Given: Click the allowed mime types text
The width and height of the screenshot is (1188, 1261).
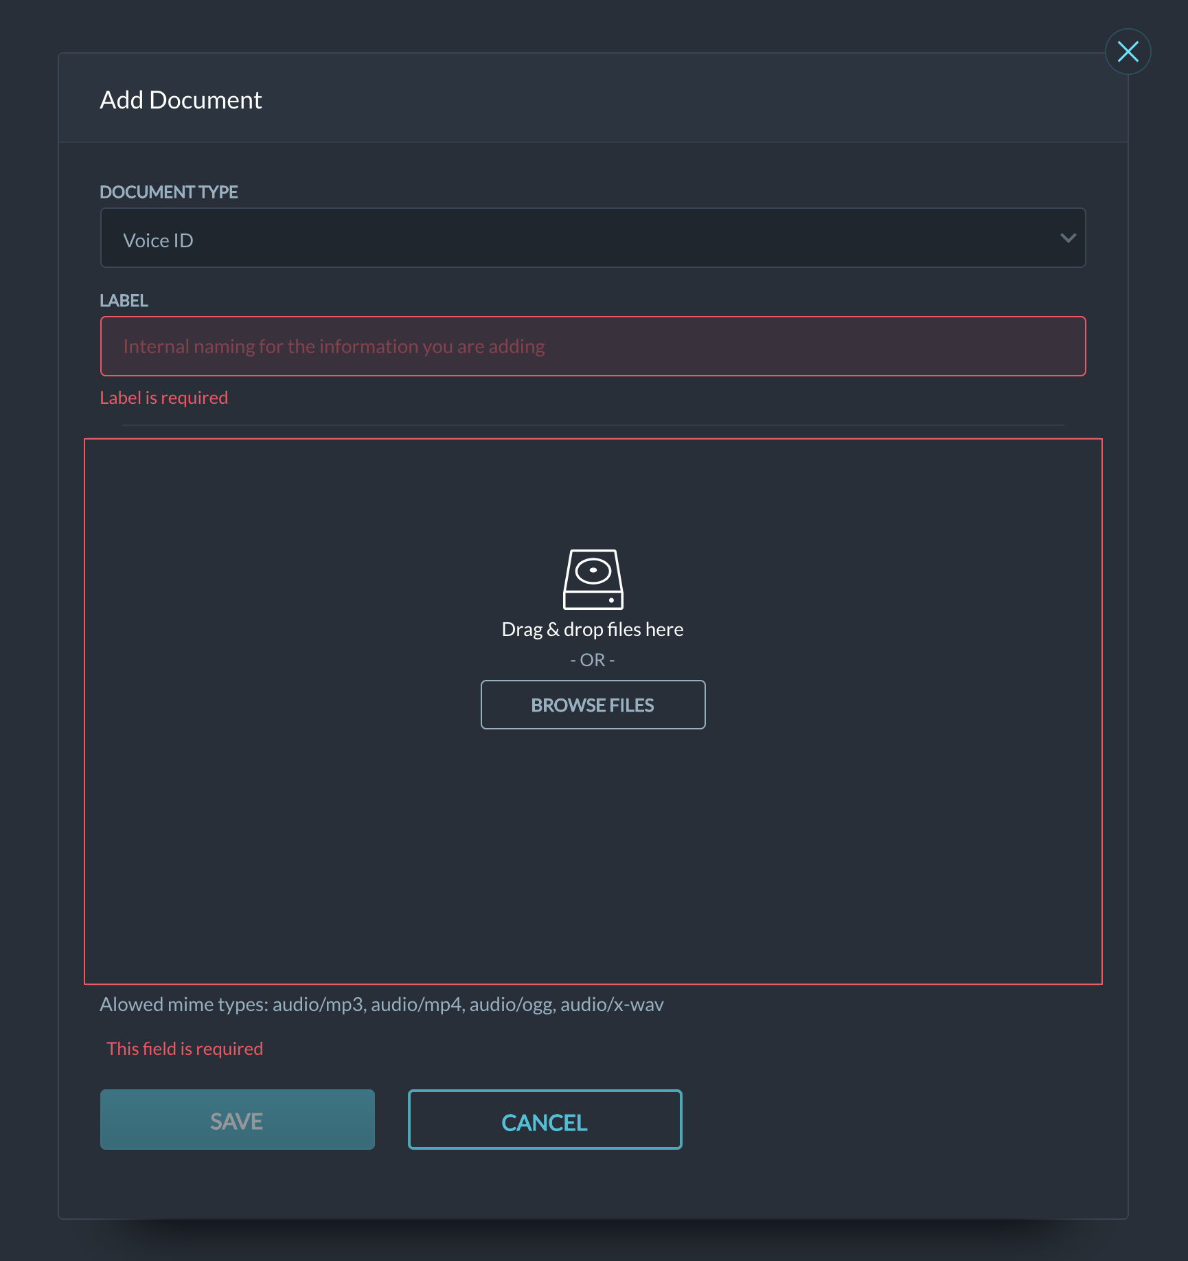Looking at the screenshot, I should point(382,1005).
